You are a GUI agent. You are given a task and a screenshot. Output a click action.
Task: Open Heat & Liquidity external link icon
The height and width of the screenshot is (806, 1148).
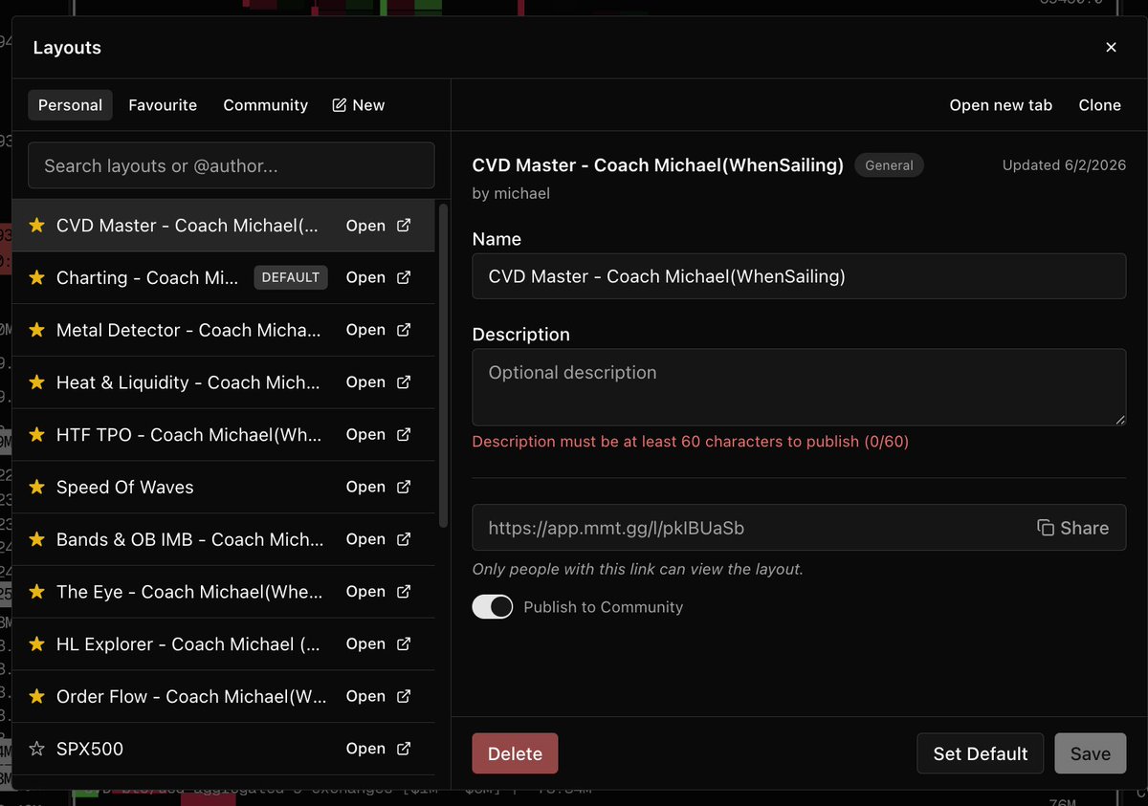pos(404,382)
